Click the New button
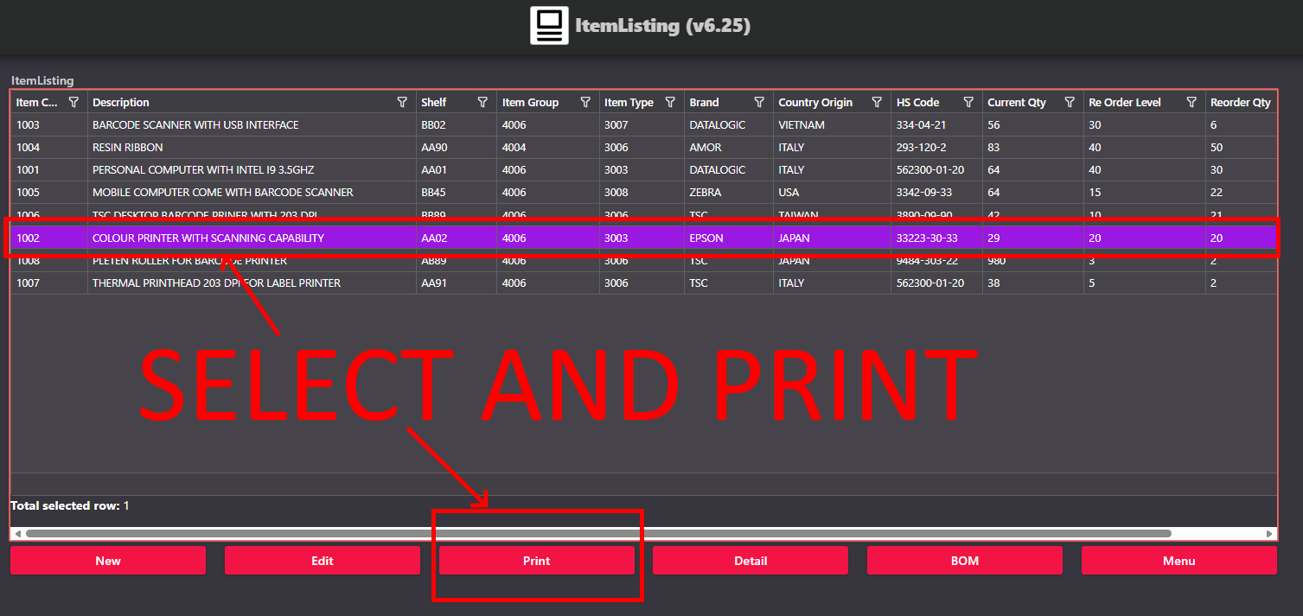The height and width of the screenshot is (616, 1303). coord(108,561)
